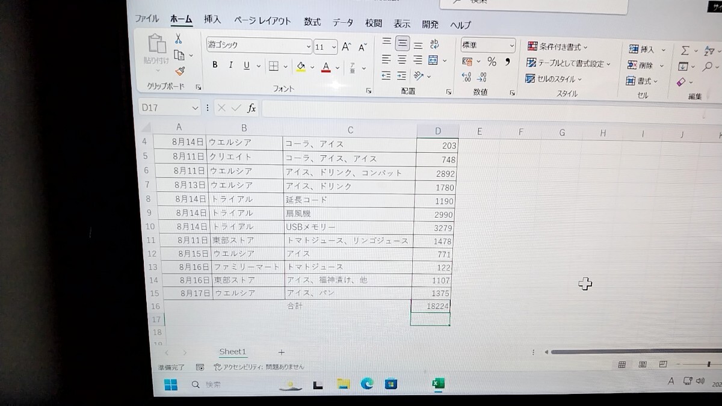Switch to 挿入 (Insert) tab
Viewport: 722px width, 406px height.
click(212, 19)
